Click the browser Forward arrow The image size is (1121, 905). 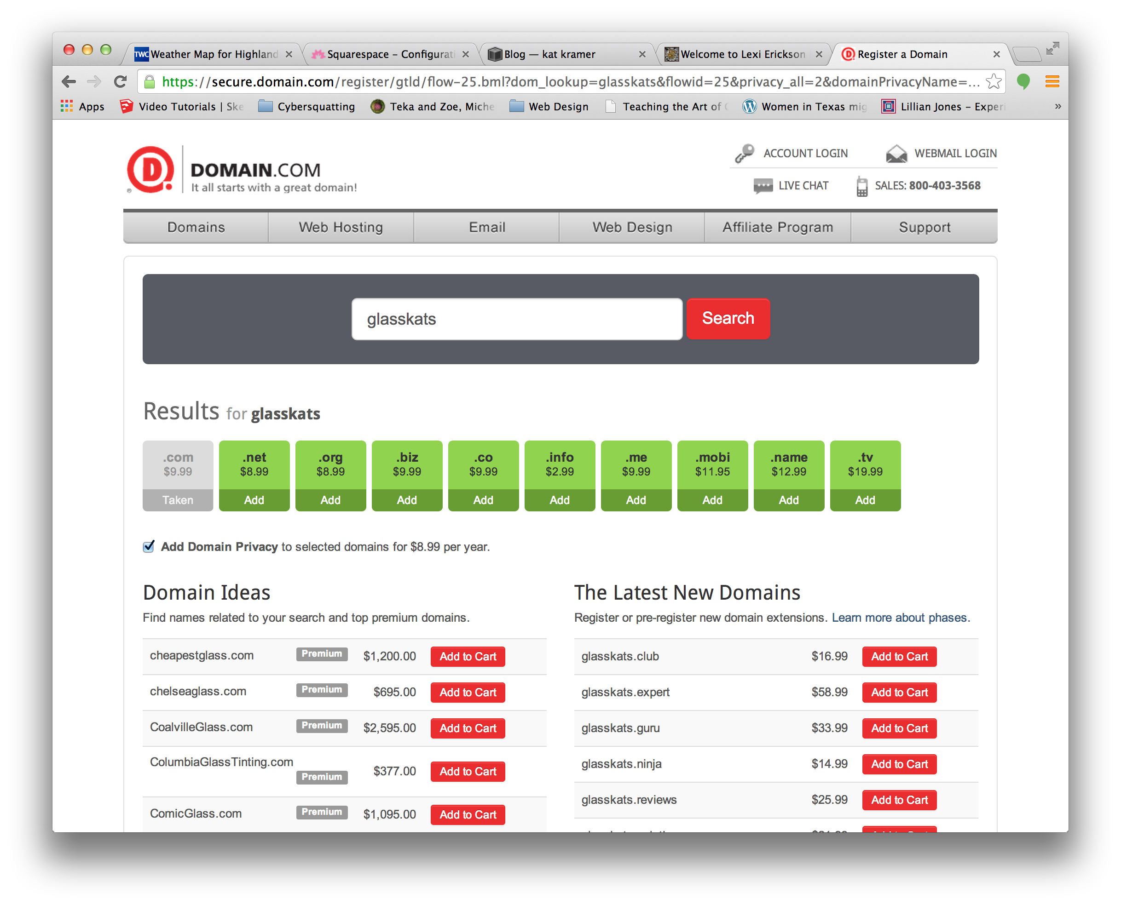94,82
